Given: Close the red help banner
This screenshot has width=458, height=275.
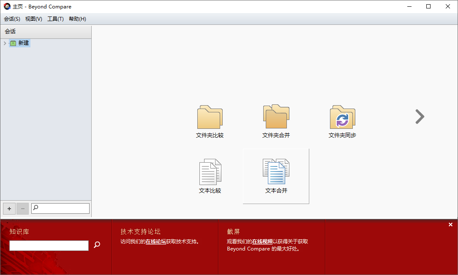Looking at the screenshot, I should 450,224.
